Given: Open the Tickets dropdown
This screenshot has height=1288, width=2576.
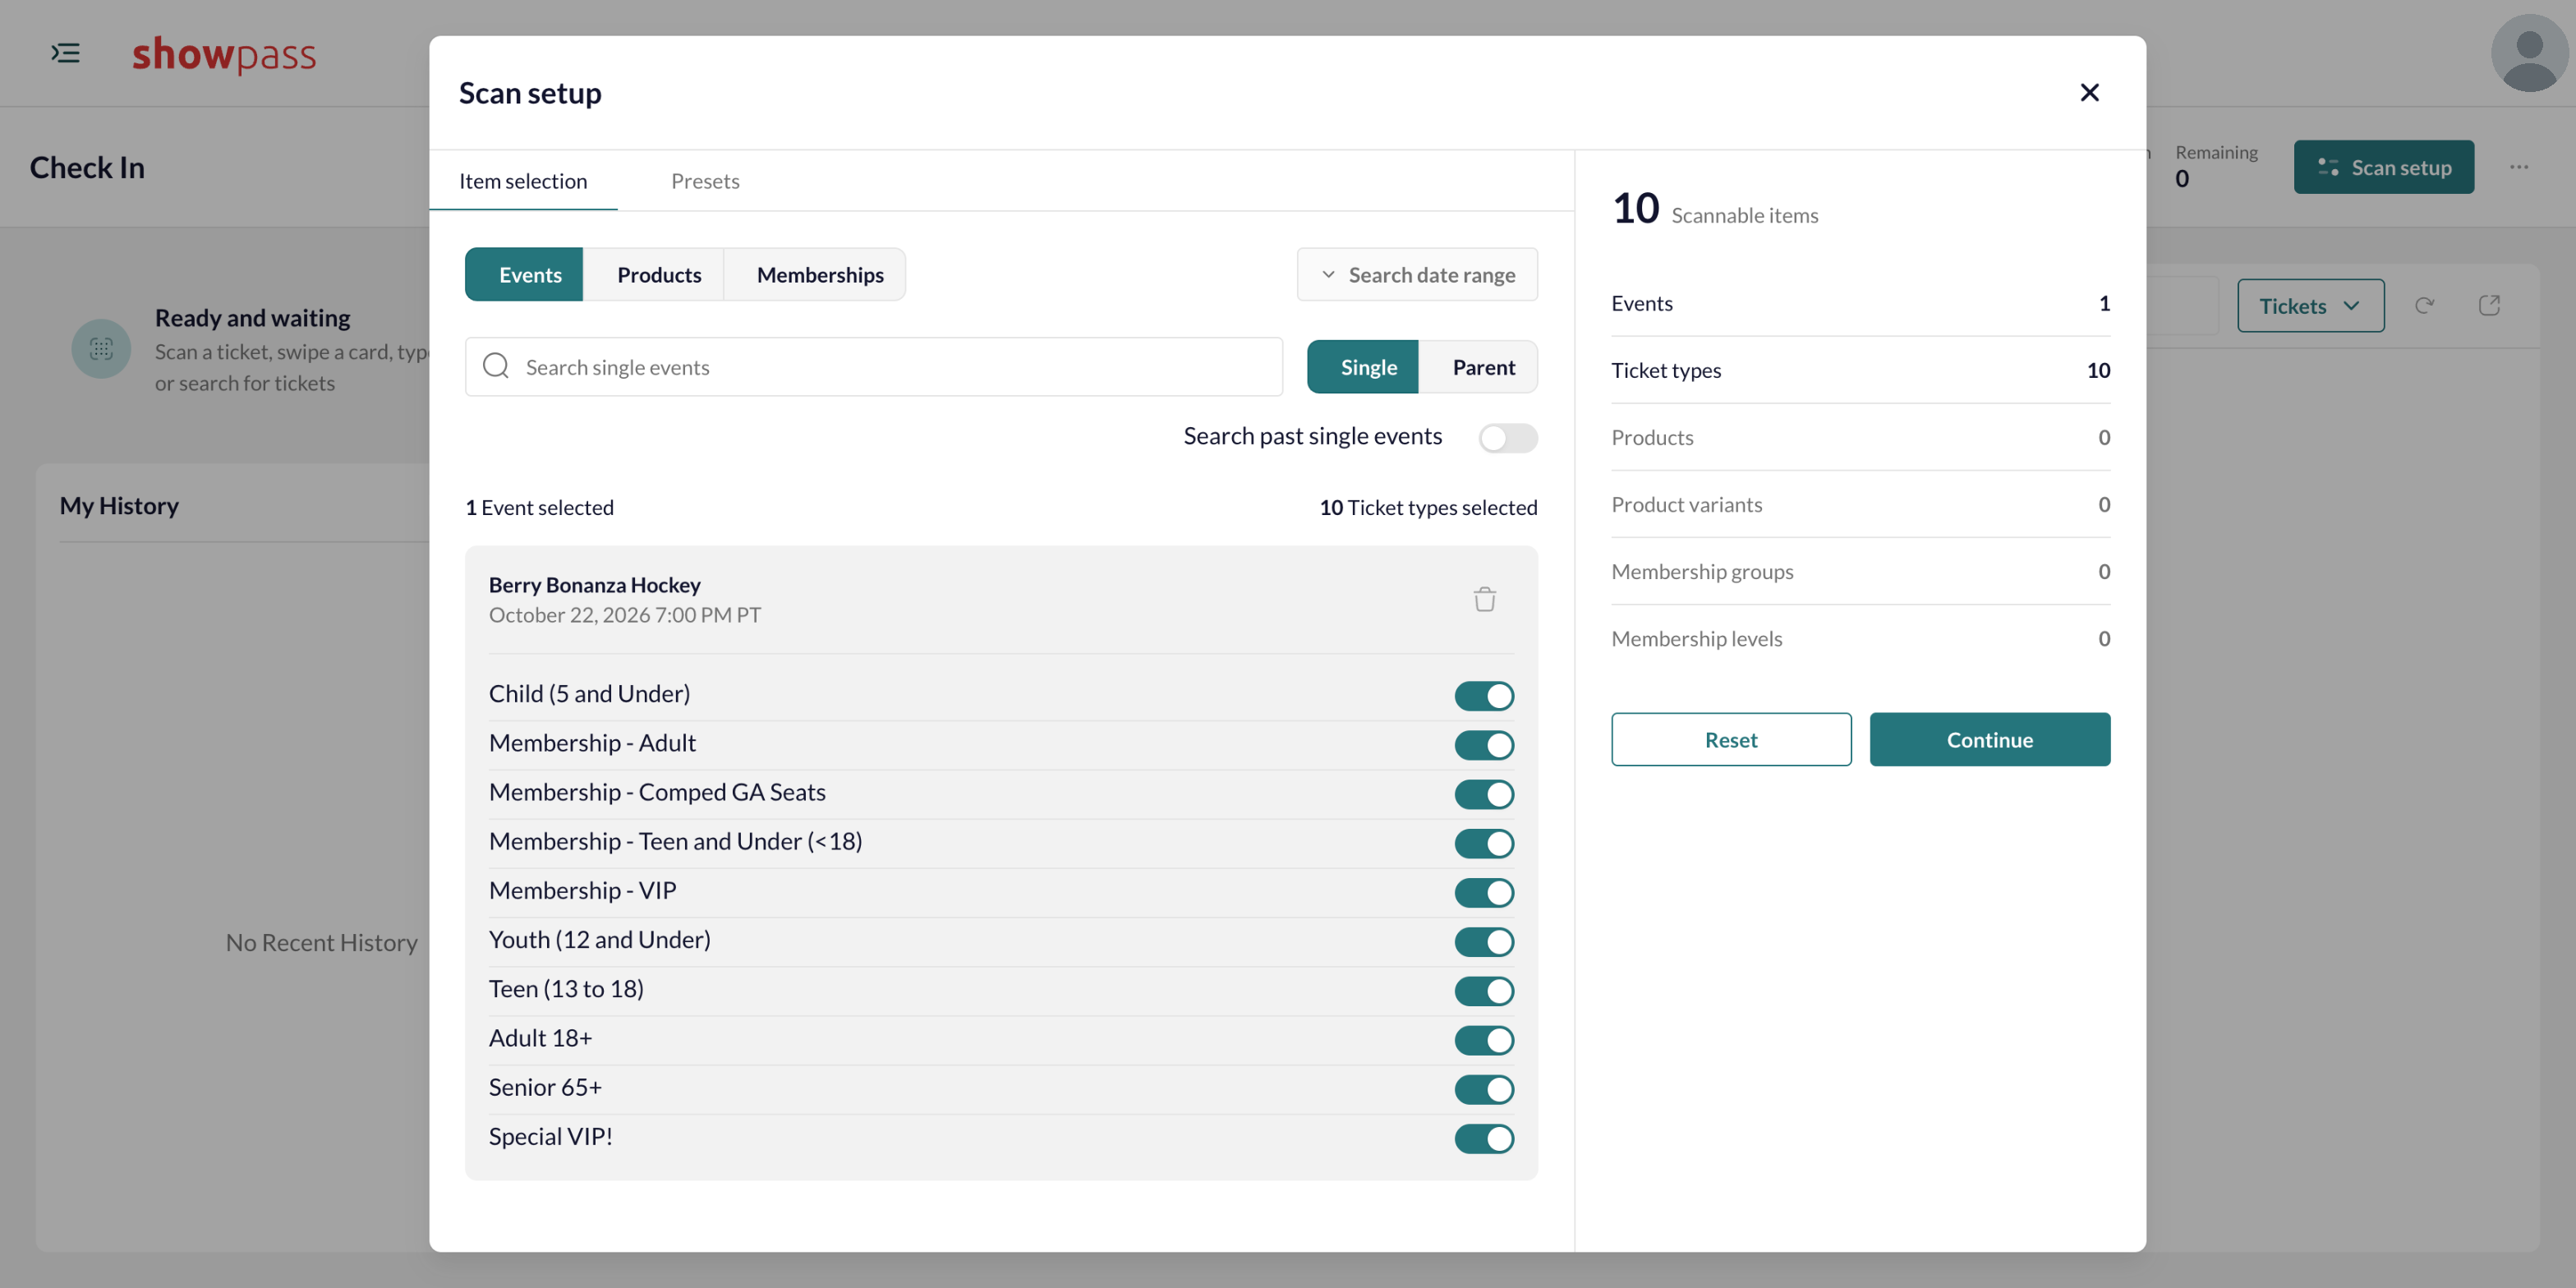Looking at the screenshot, I should (x=2310, y=306).
